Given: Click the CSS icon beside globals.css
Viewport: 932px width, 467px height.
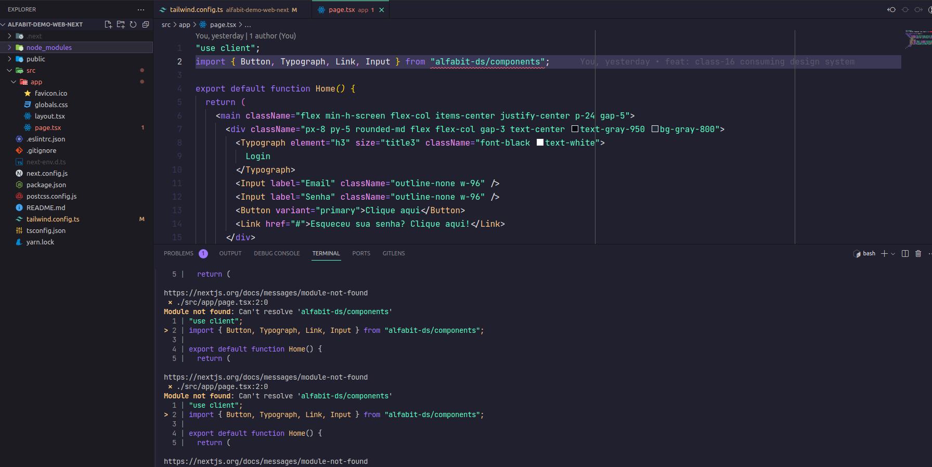Looking at the screenshot, I should (28, 105).
